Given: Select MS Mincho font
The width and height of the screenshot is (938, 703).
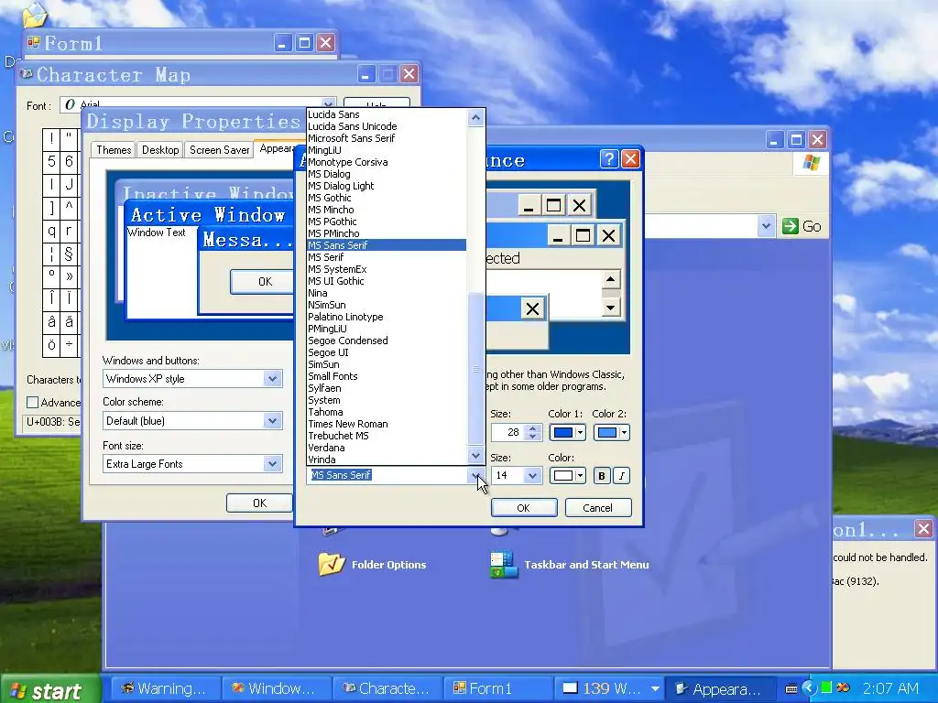Looking at the screenshot, I should point(387,210).
